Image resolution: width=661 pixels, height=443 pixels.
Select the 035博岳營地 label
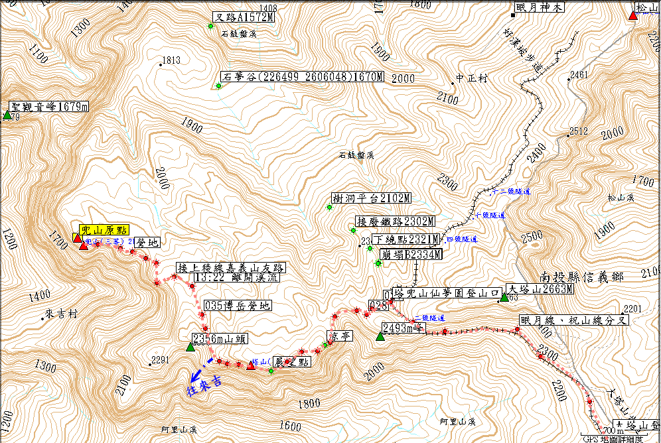(x=238, y=305)
